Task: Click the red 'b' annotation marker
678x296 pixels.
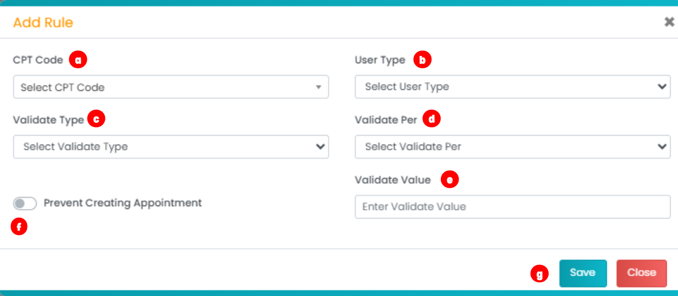Action: tap(422, 59)
